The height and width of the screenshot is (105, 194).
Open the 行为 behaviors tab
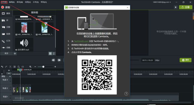6,41
